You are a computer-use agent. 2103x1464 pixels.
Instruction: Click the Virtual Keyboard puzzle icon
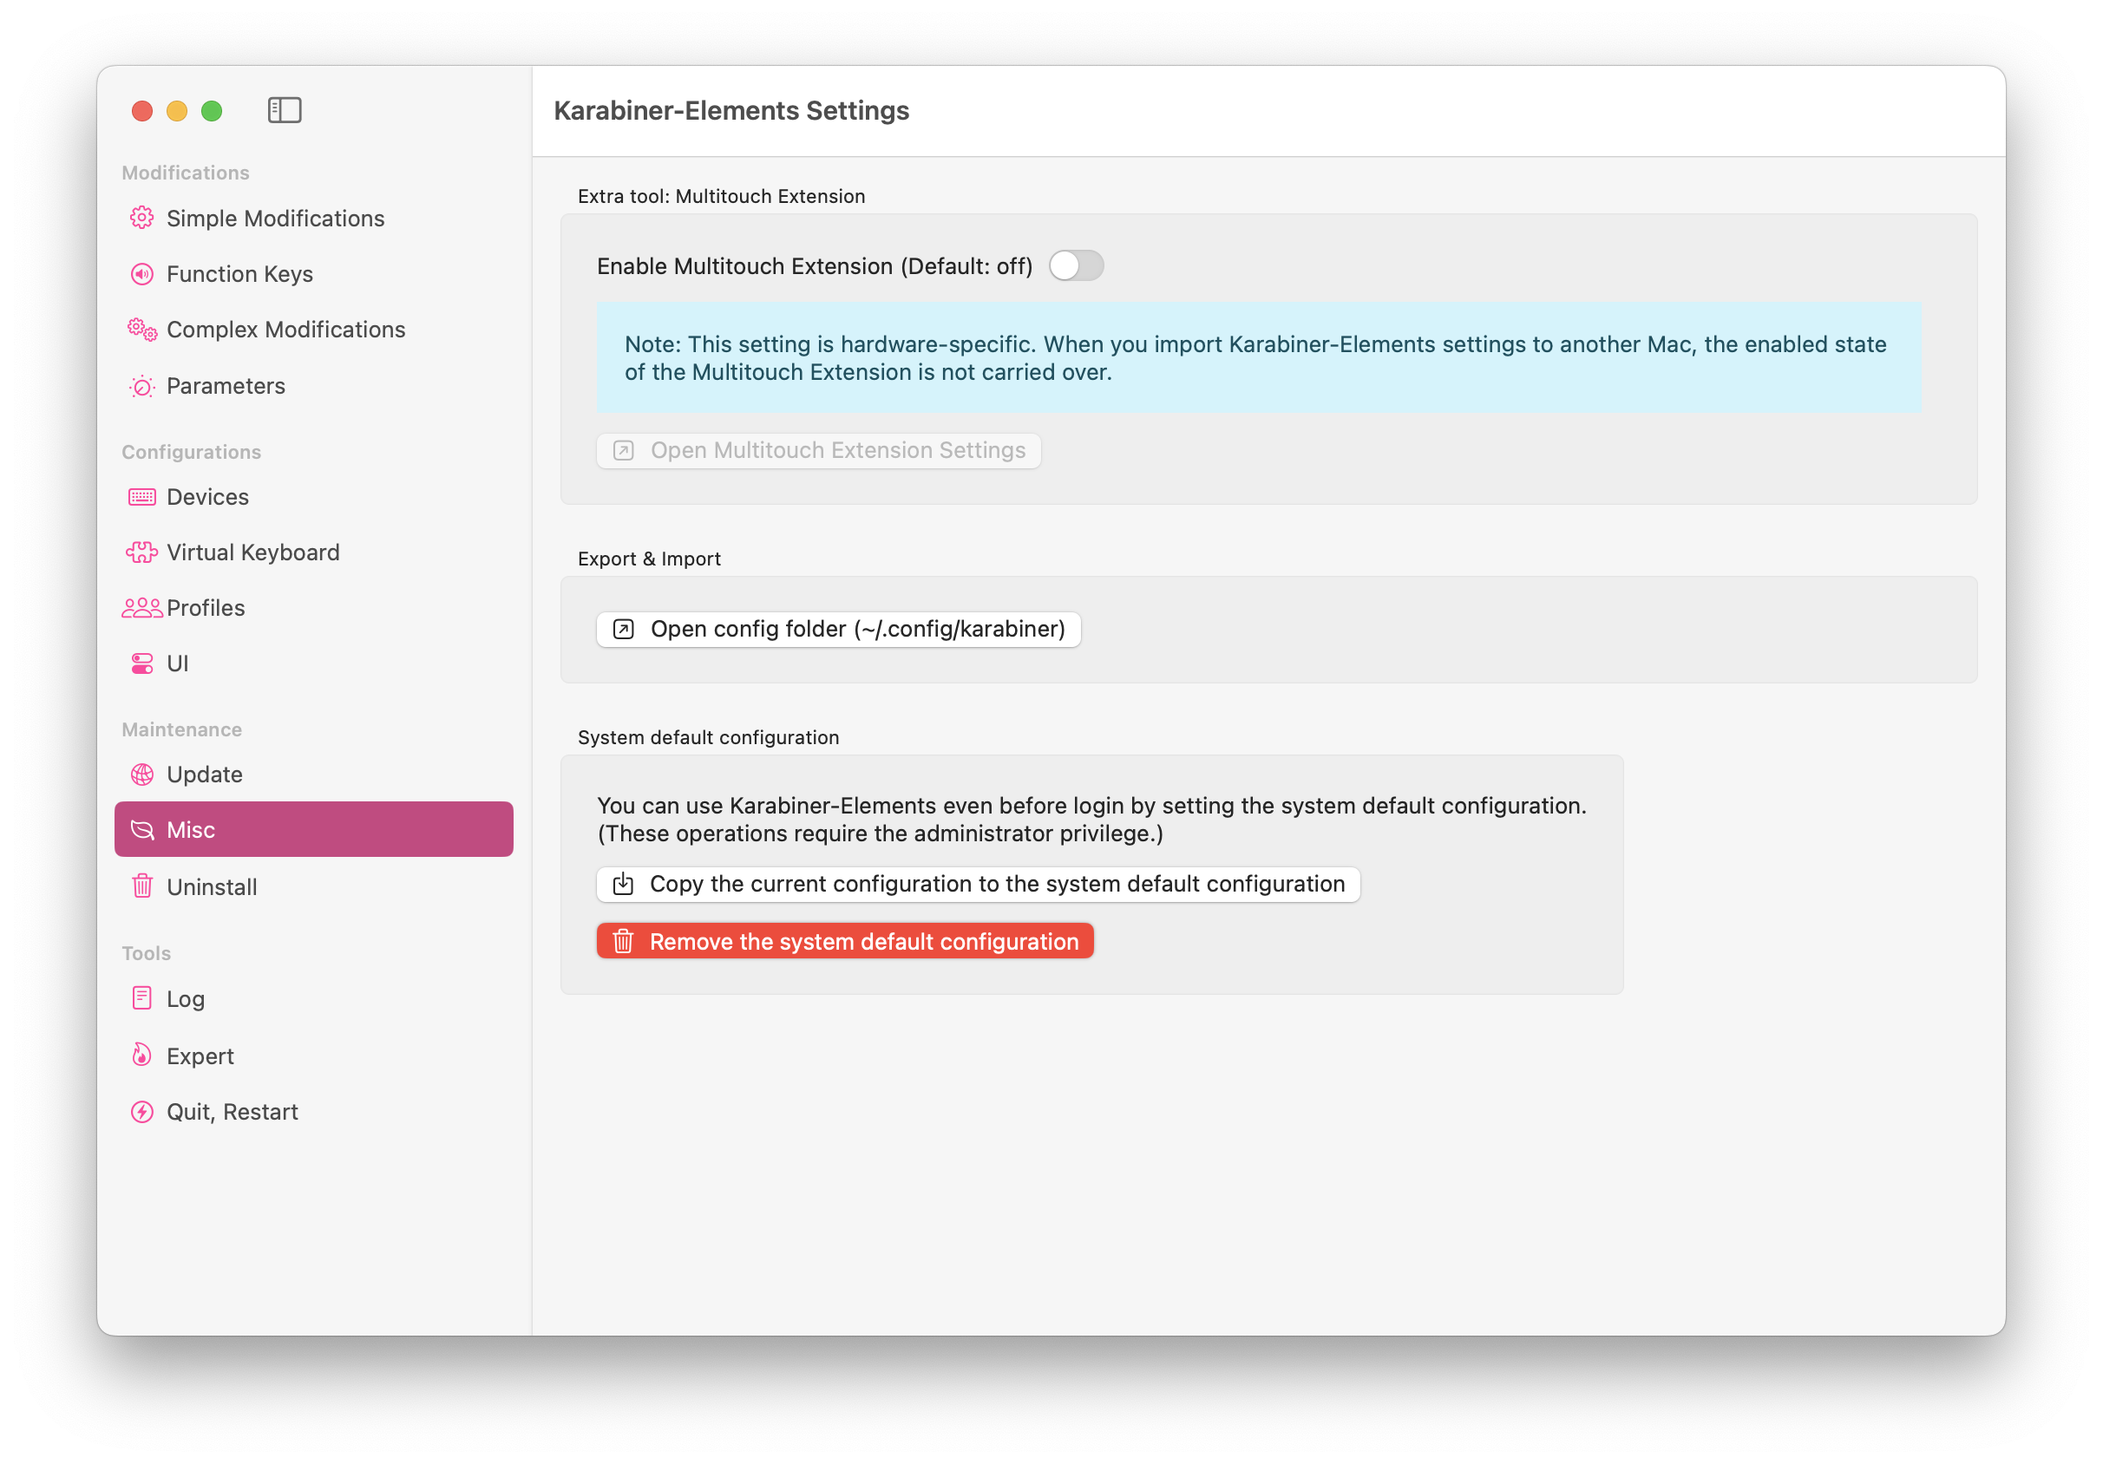tap(142, 552)
